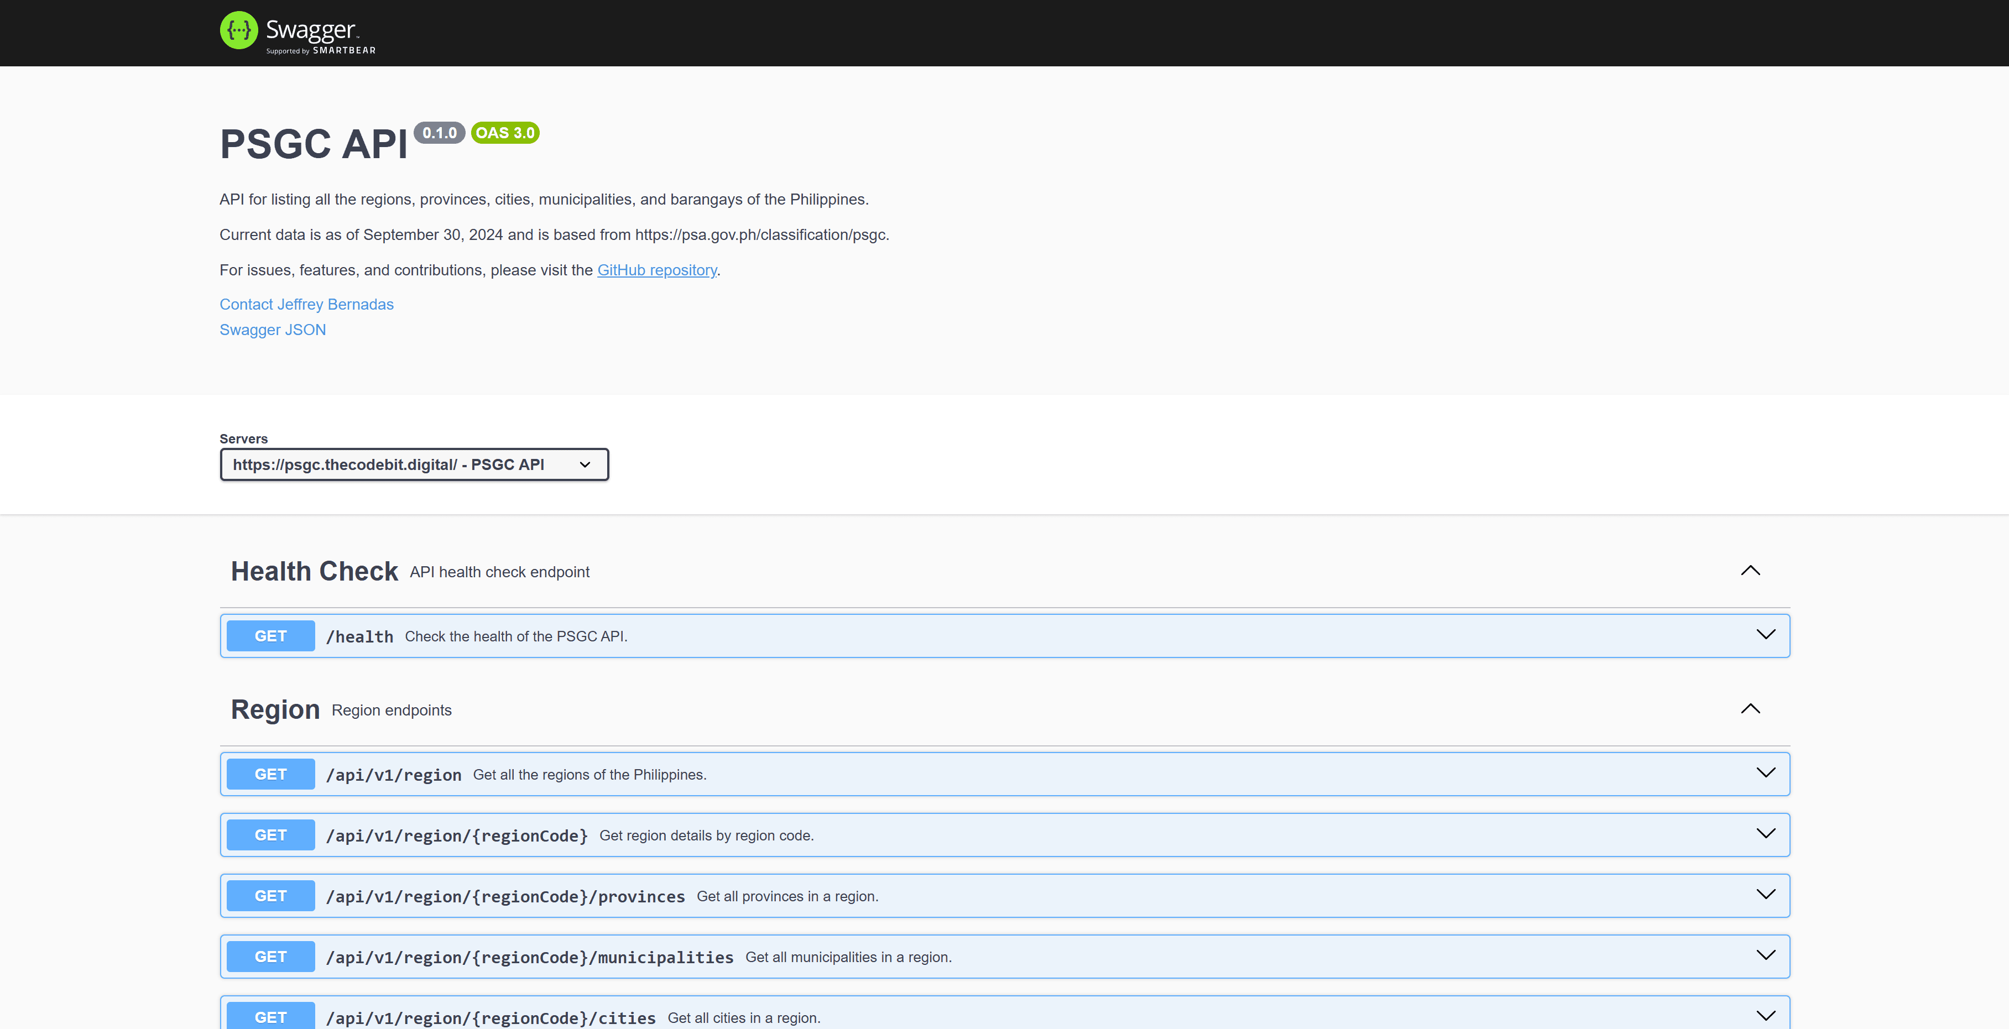Image resolution: width=2009 pixels, height=1029 pixels.
Task: Click the GET badge on the provinces endpoint
Action: [270, 895]
